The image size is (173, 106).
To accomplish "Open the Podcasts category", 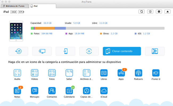I will [x=138, y=73].
